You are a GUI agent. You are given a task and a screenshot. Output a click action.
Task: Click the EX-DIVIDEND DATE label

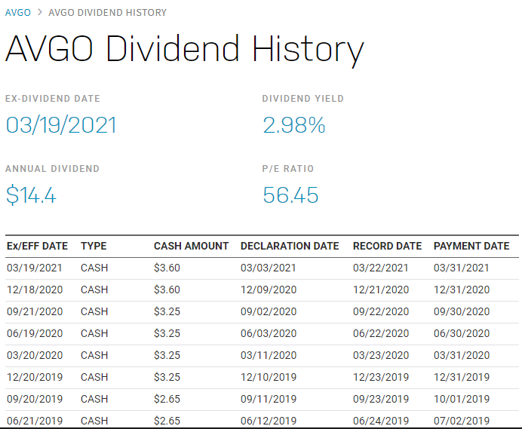pyautogui.click(x=53, y=99)
